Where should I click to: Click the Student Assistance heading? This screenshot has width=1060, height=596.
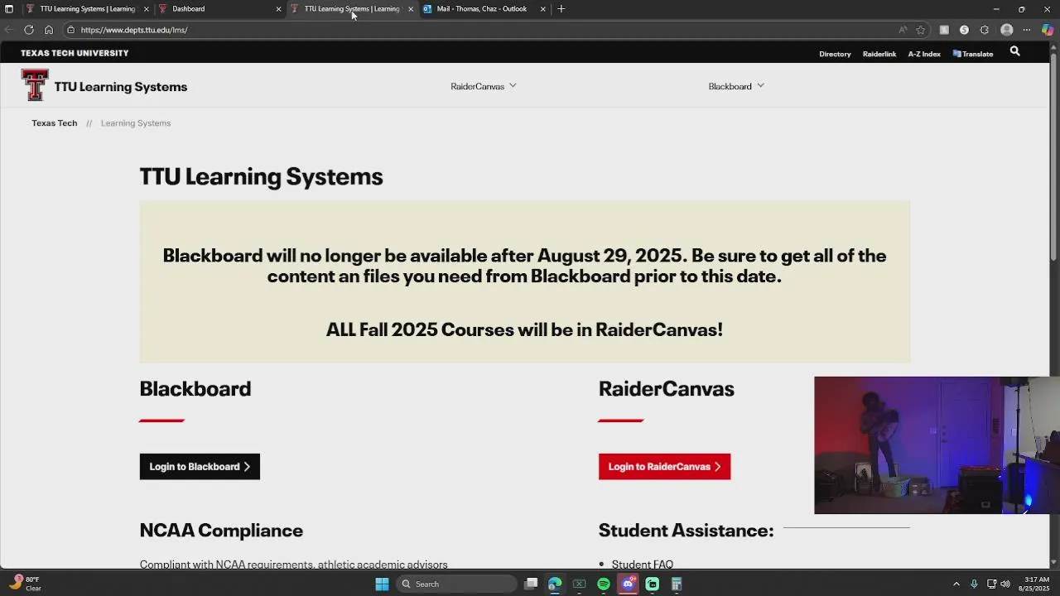coord(686,530)
